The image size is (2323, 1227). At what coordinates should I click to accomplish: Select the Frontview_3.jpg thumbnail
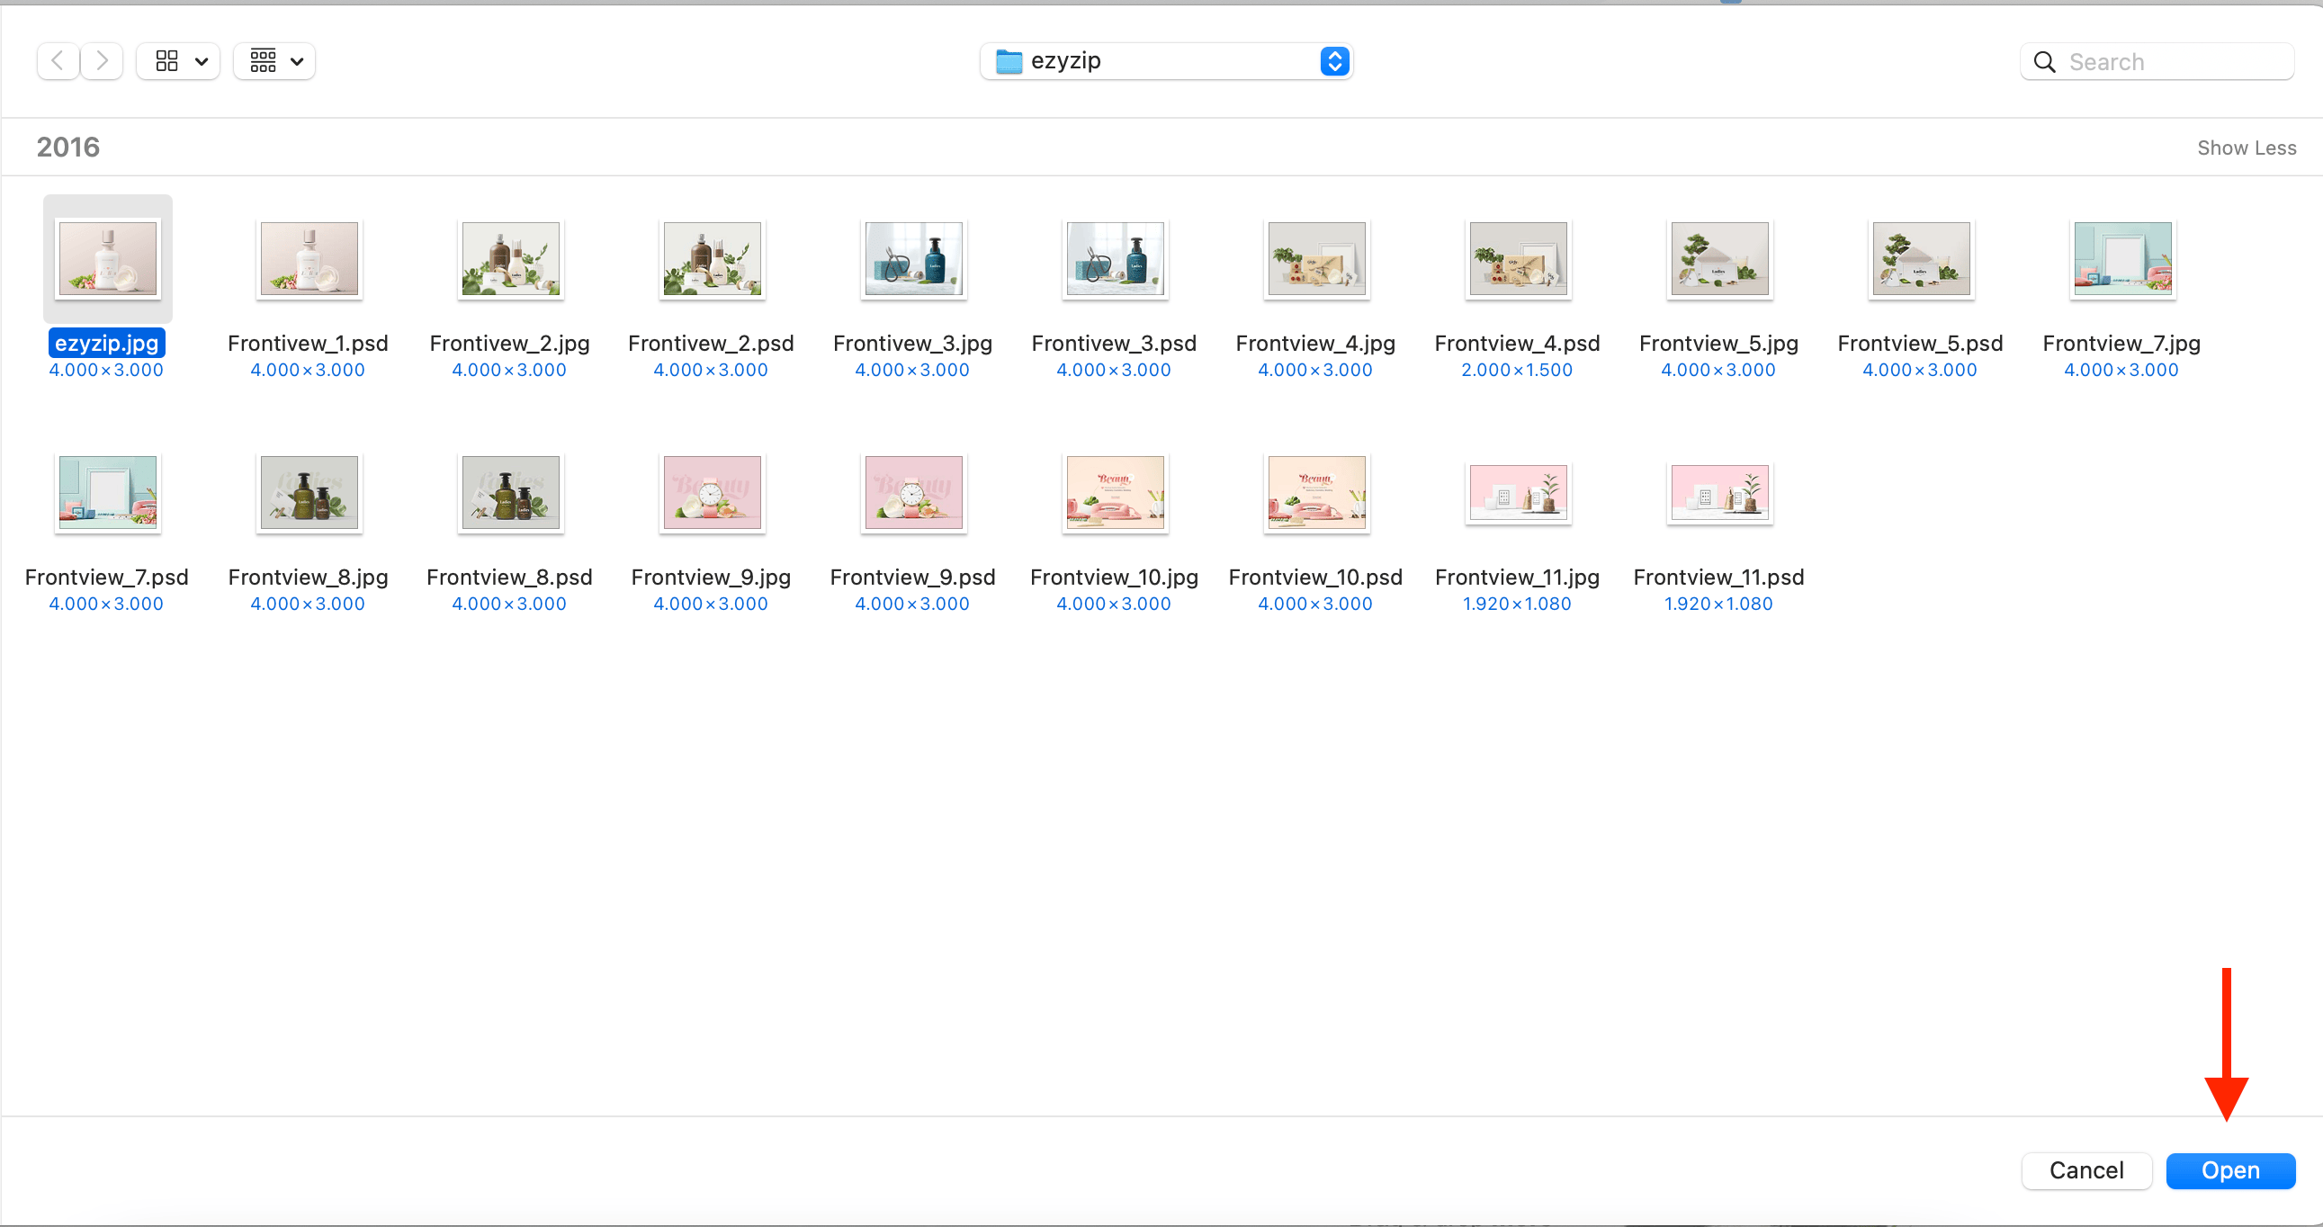[x=913, y=259]
